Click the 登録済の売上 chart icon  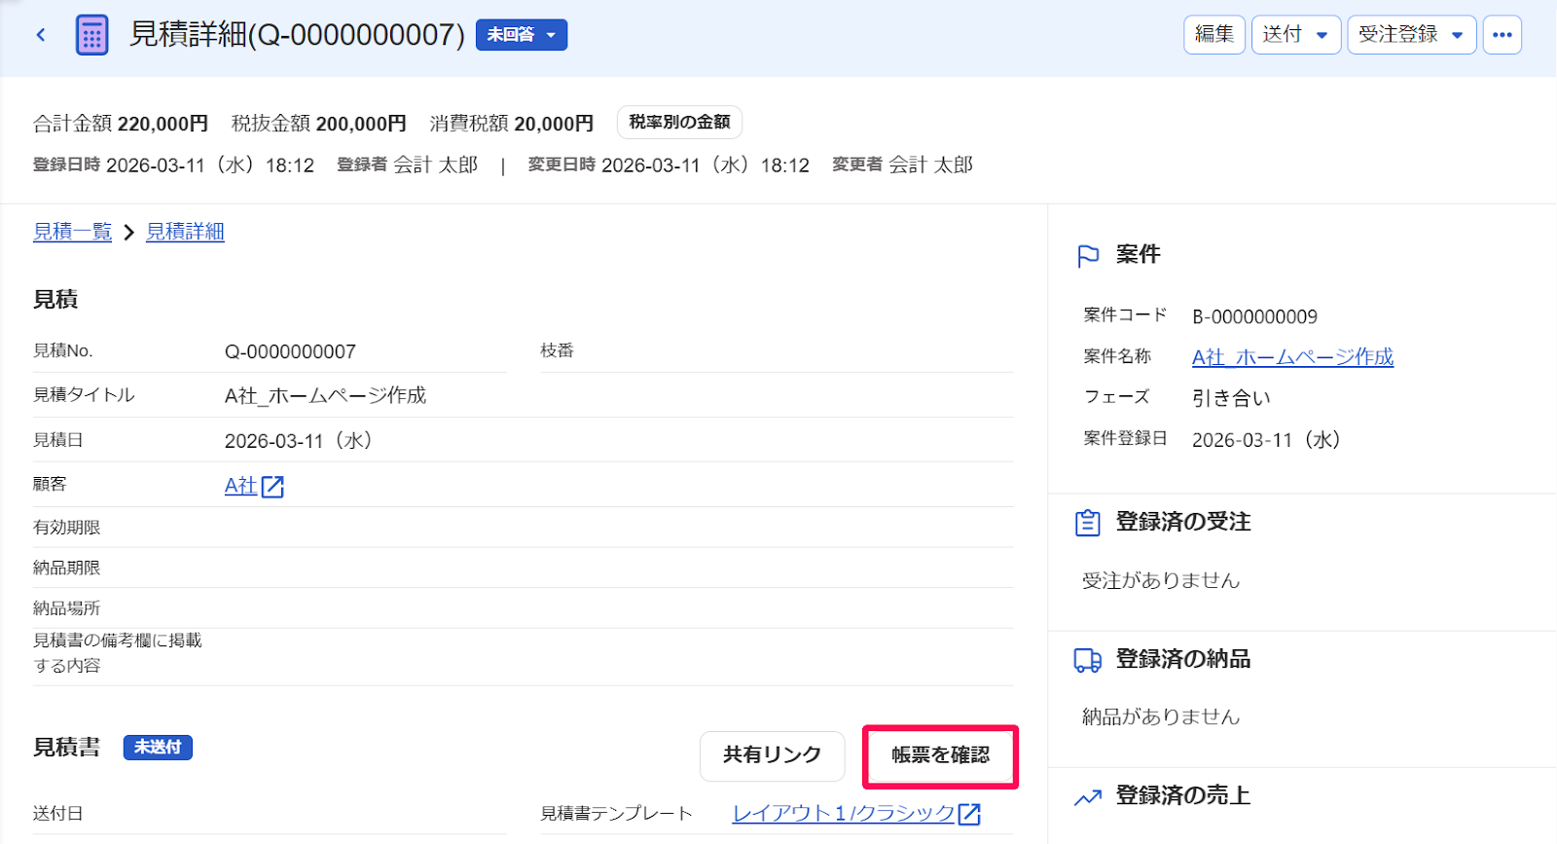[1088, 797]
